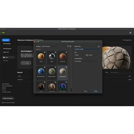
Task: Open the info icon on the tan fabric sample
Action: point(55,82)
